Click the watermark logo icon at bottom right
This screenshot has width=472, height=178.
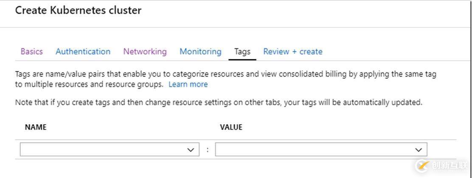pyautogui.click(x=423, y=165)
